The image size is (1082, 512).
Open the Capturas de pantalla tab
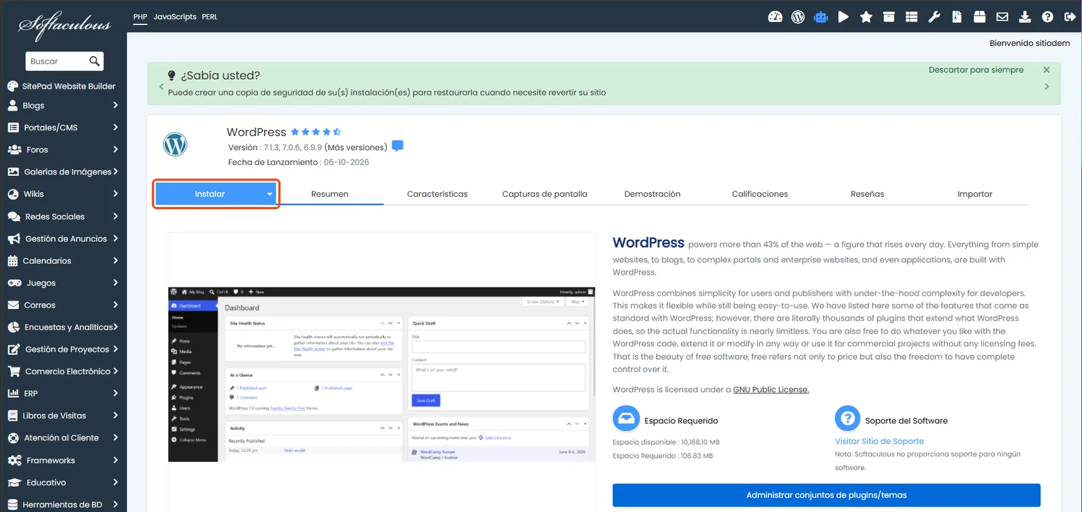click(545, 194)
